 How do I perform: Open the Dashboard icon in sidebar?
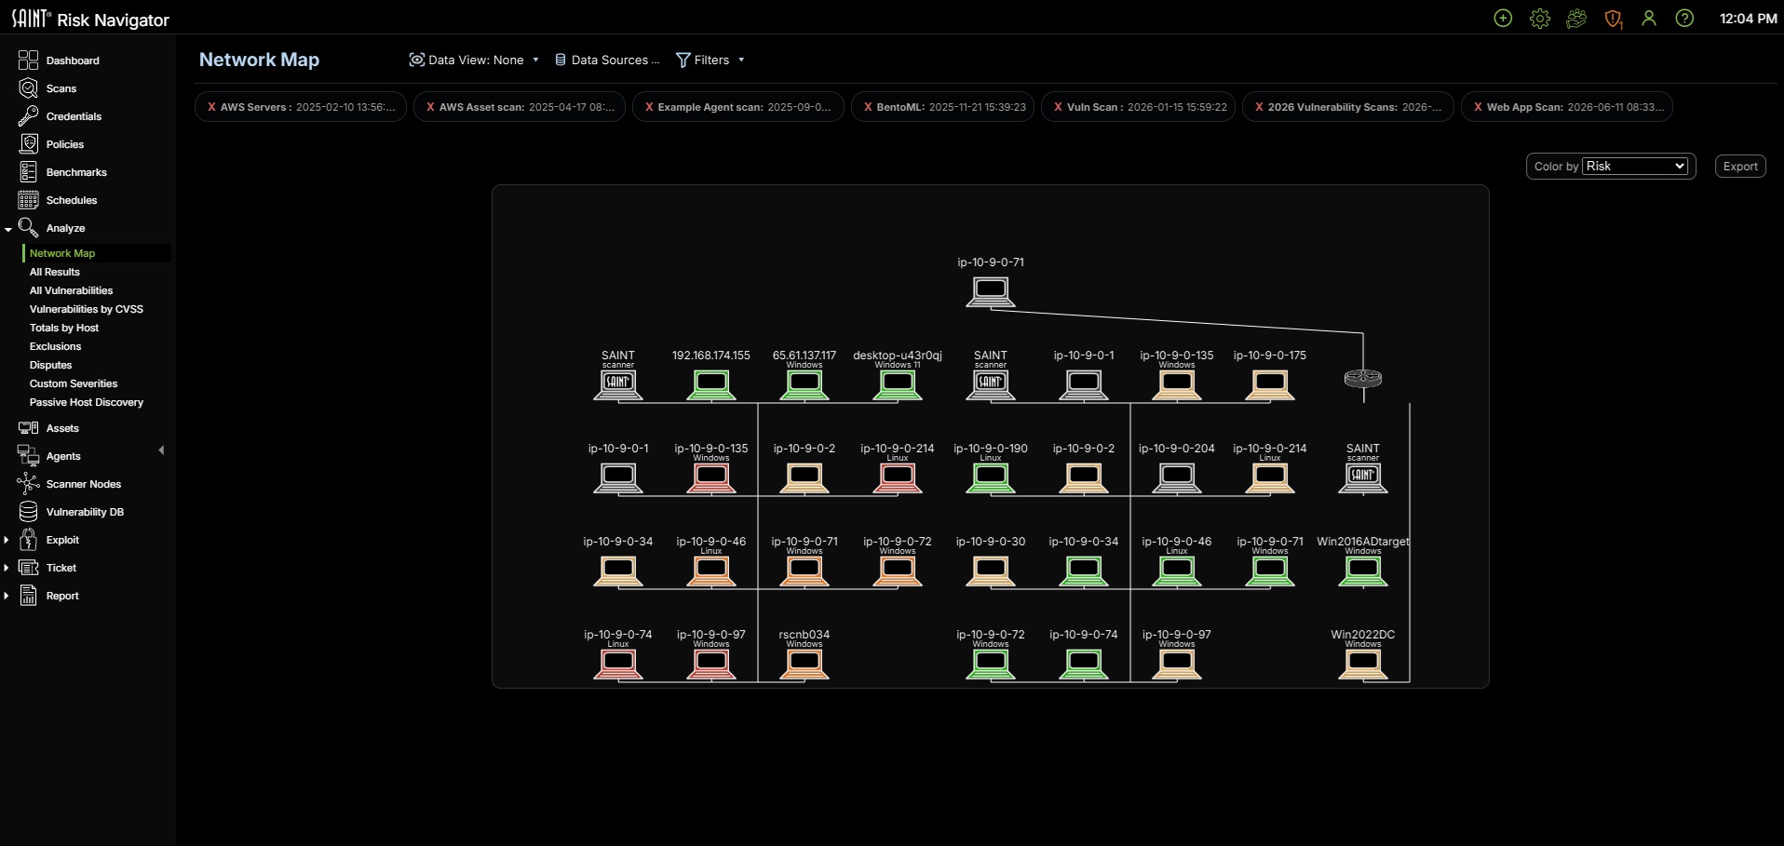pyautogui.click(x=29, y=60)
